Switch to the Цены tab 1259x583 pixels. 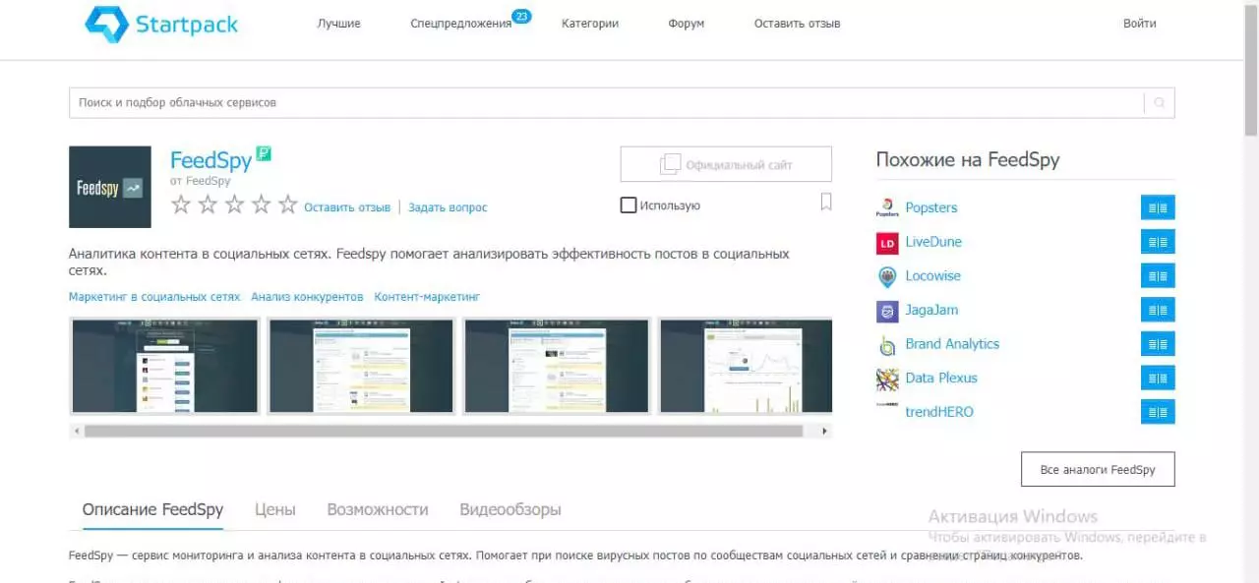(275, 509)
